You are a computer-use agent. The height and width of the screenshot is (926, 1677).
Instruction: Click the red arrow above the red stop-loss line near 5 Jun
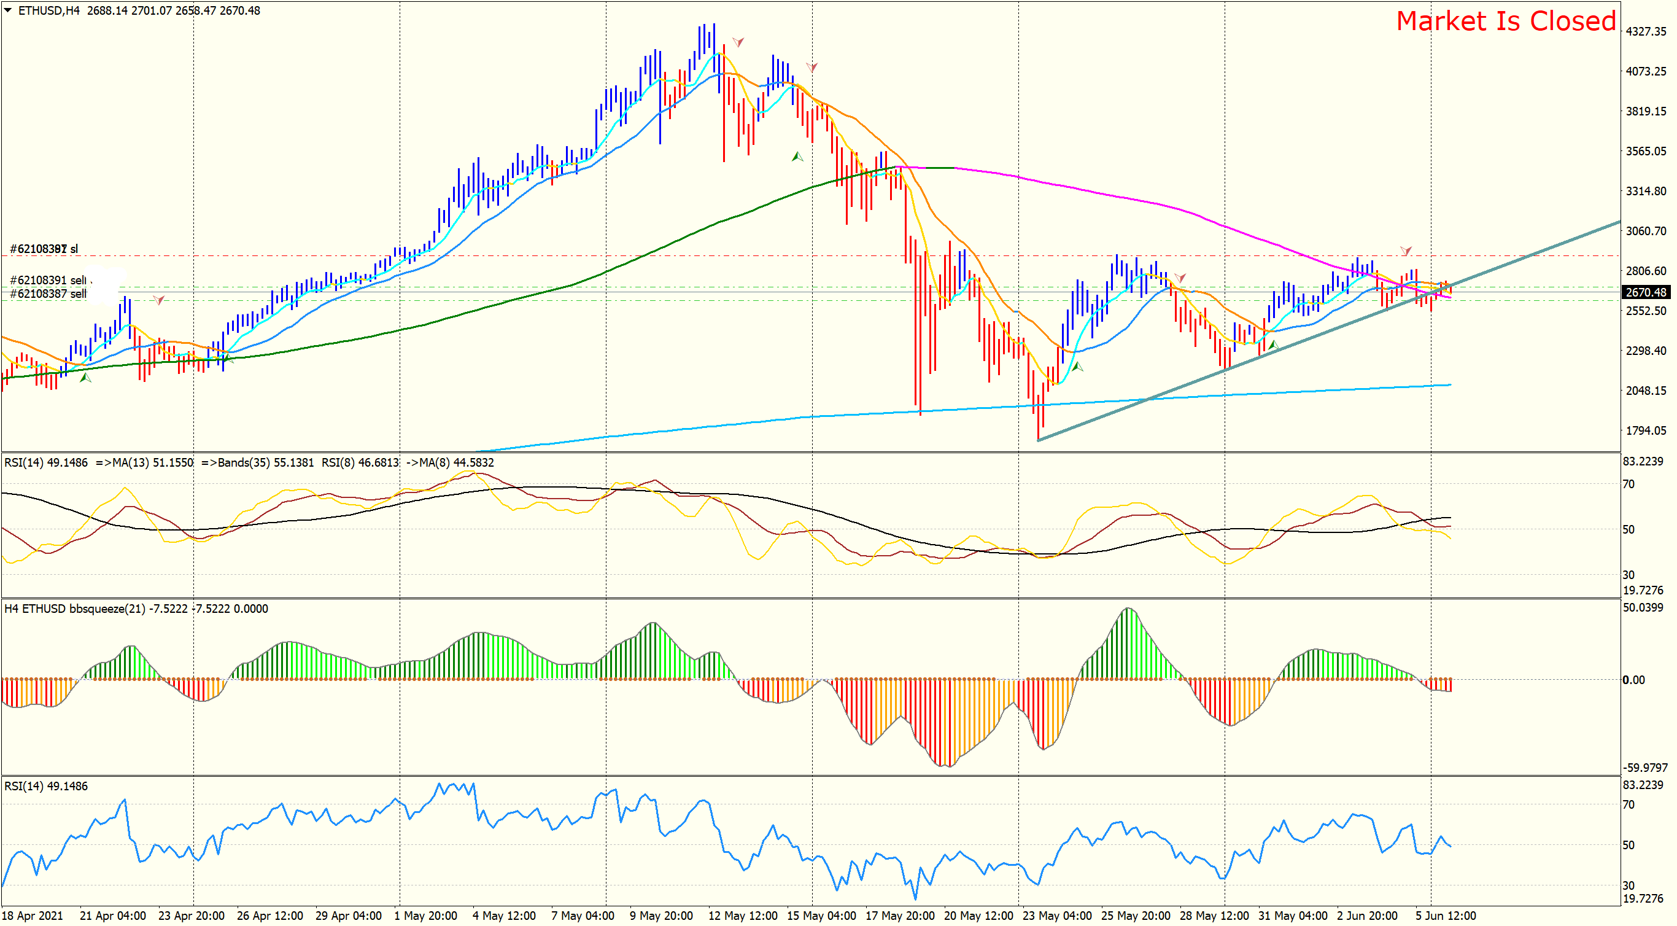pyautogui.click(x=1406, y=251)
